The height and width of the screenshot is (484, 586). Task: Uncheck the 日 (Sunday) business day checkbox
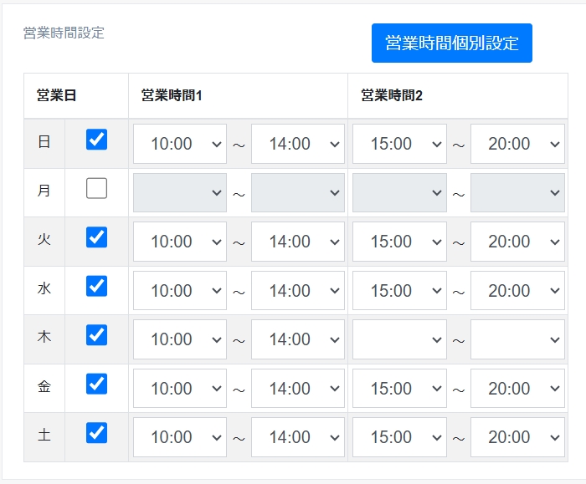tap(97, 140)
